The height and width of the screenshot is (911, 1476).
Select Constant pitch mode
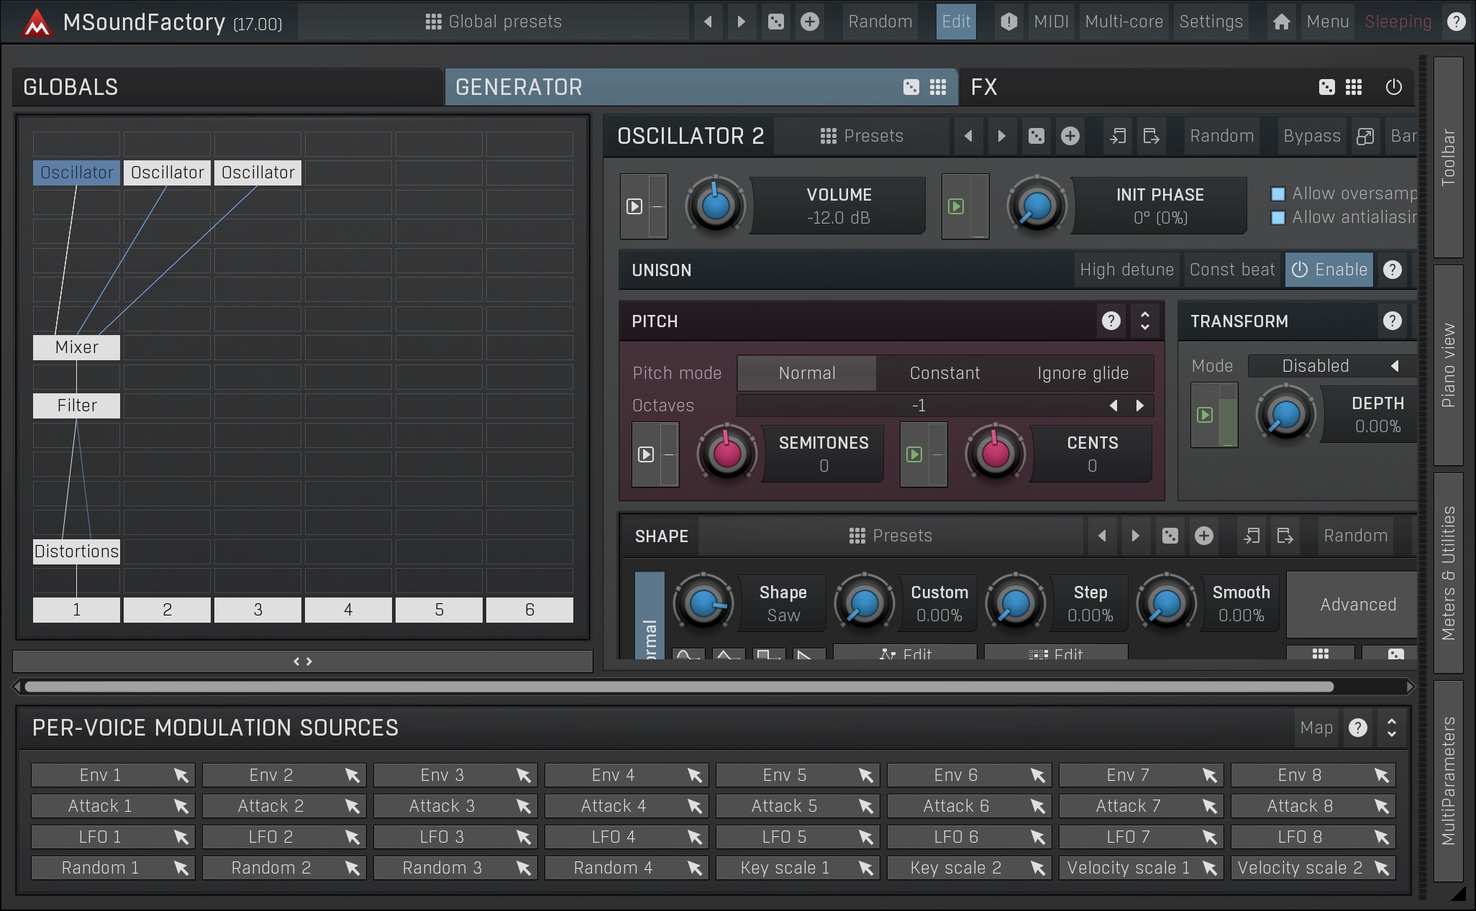tap(944, 373)
